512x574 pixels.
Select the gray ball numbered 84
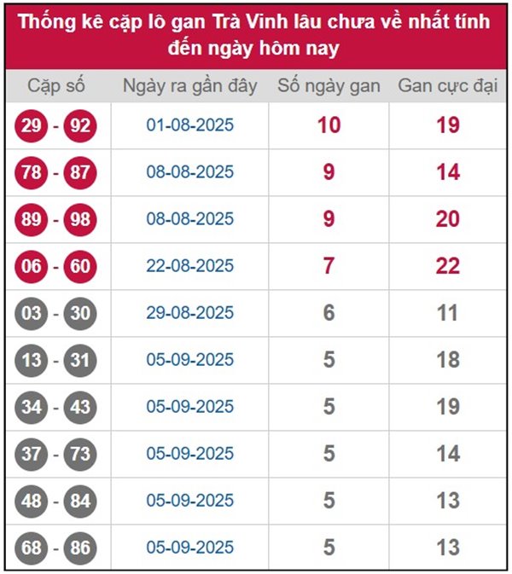click(x=80, y=501)
